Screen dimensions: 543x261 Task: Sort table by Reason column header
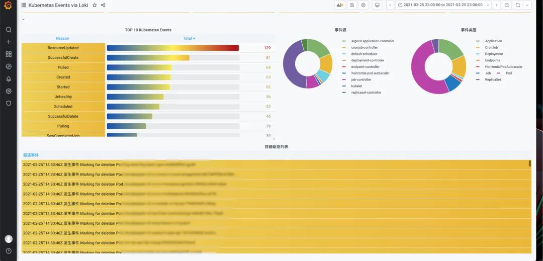[63, 38]
